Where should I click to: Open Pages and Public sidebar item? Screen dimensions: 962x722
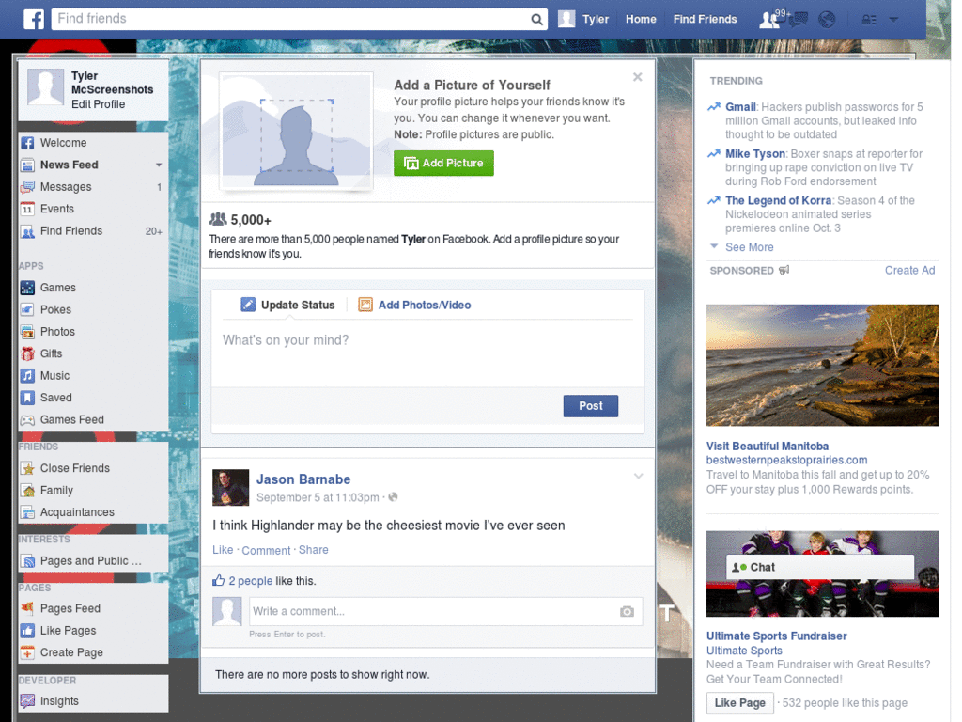click(92, 560)
